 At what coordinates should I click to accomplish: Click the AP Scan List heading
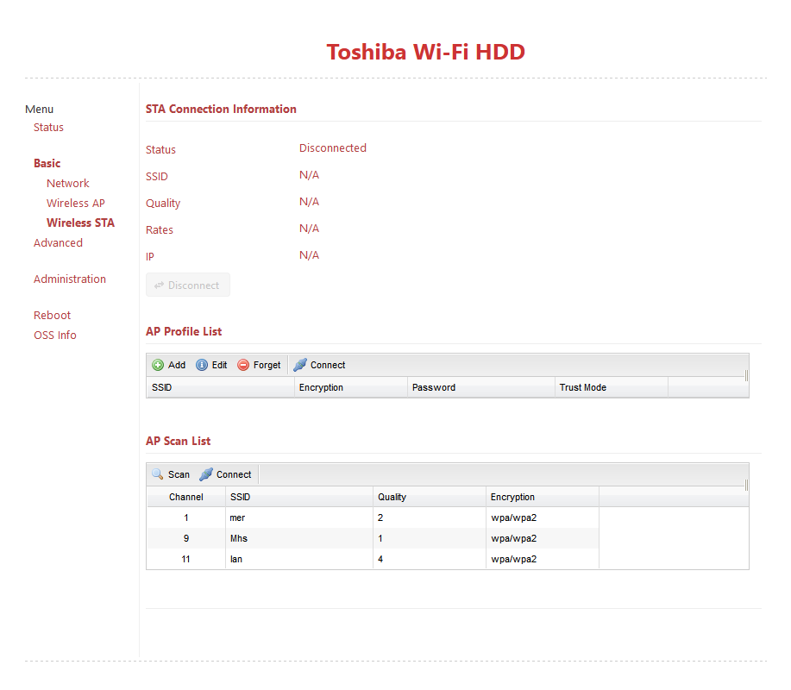(178, 441)
